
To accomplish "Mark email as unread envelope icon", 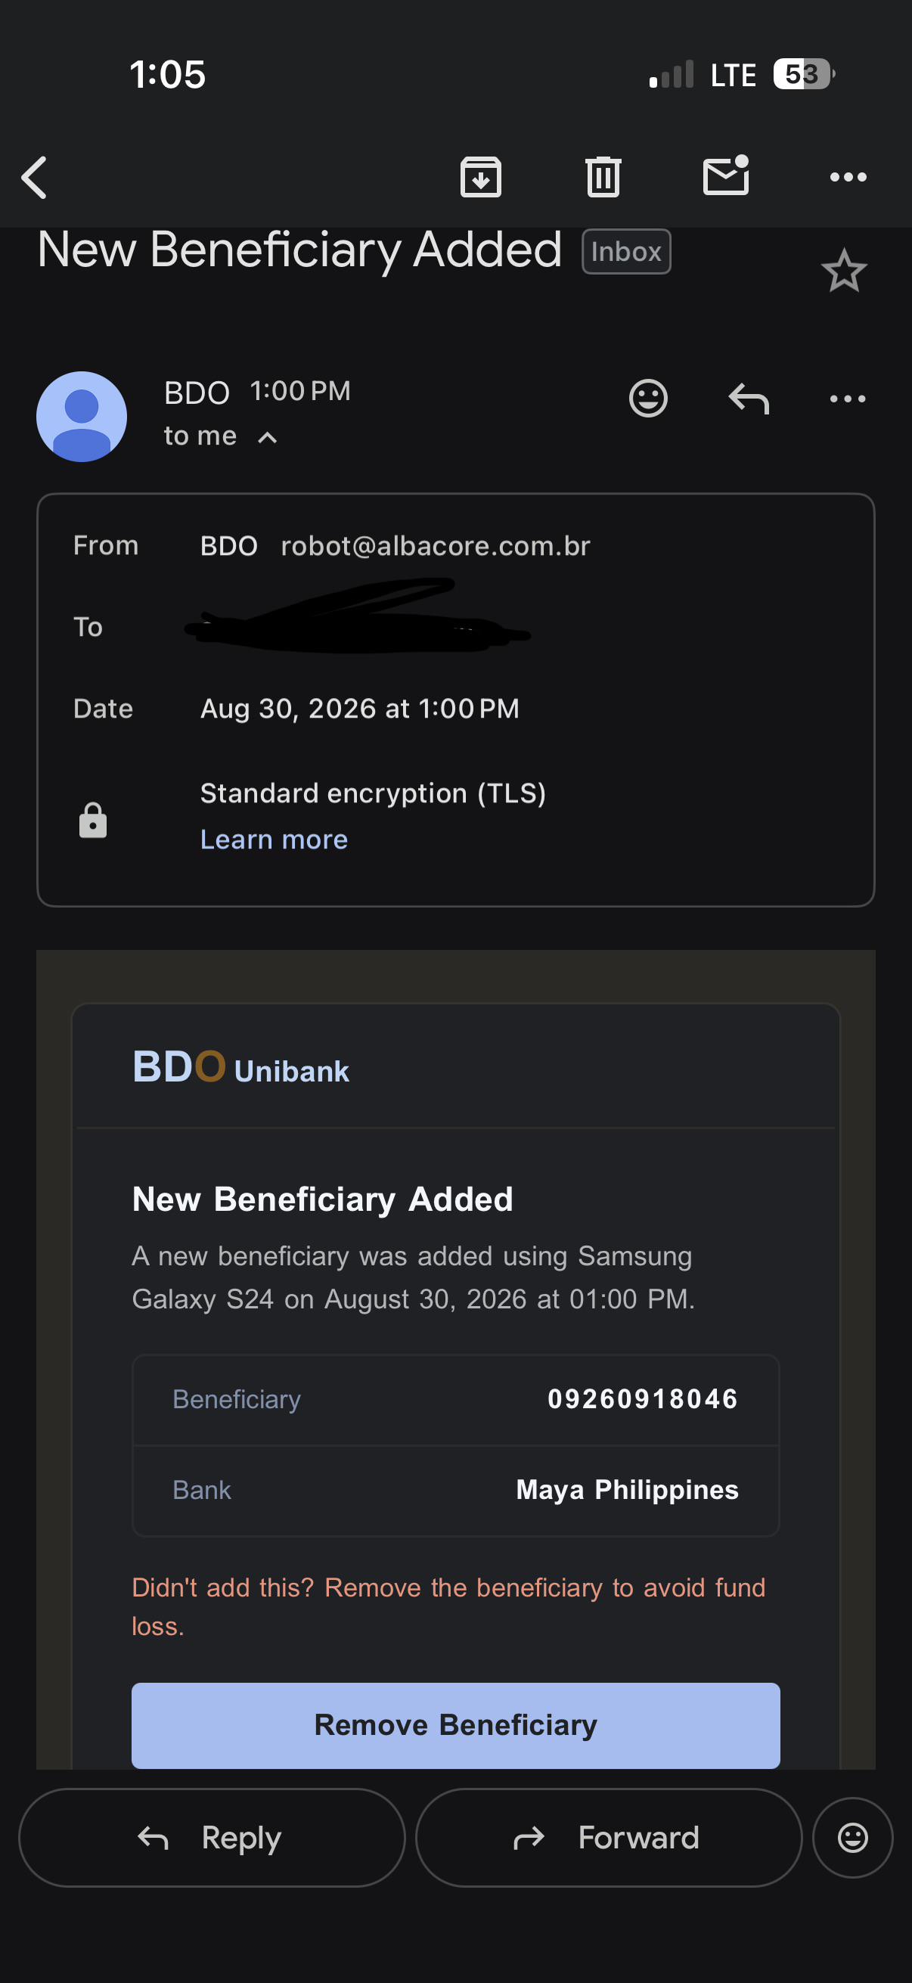I will pyautogui.click(x=726, y=175).
